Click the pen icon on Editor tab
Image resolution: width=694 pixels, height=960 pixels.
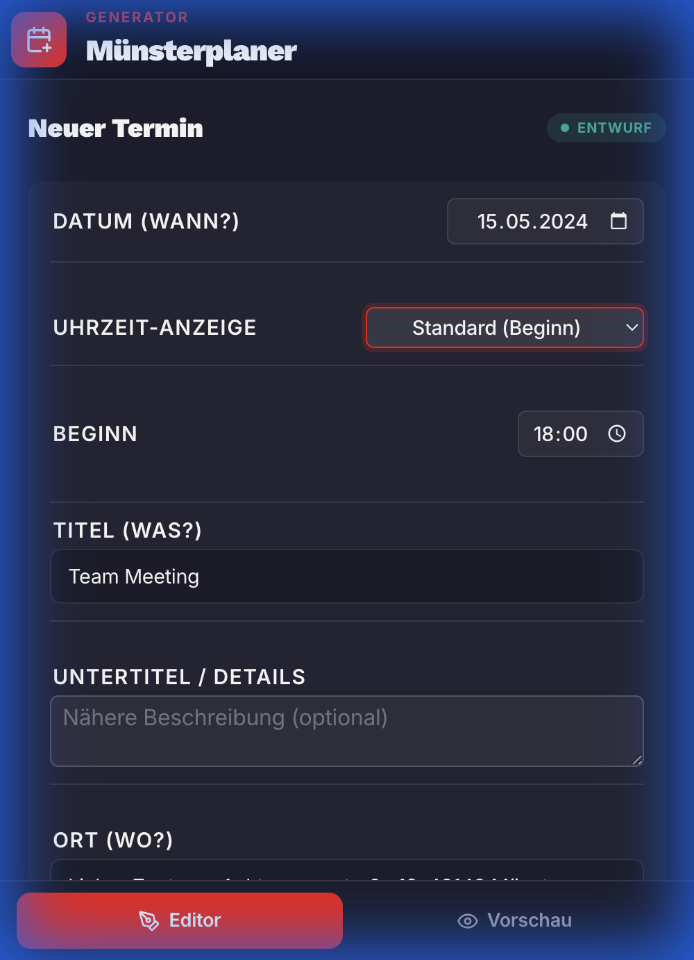coord(149,920)
